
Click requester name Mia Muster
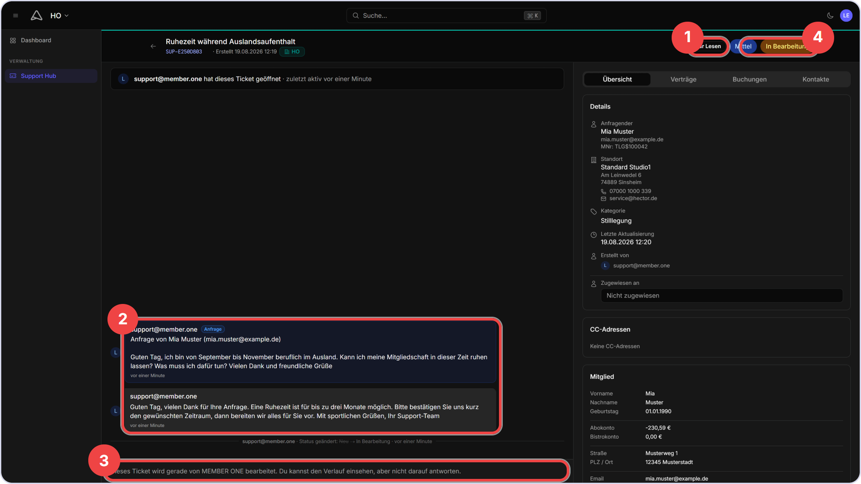617,132
